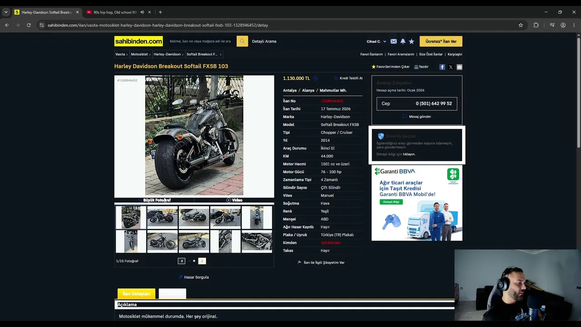Mute the 90s hip hop tab audio

(142, 12)
